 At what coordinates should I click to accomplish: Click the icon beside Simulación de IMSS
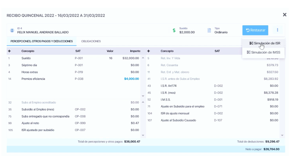click(249, 52)
